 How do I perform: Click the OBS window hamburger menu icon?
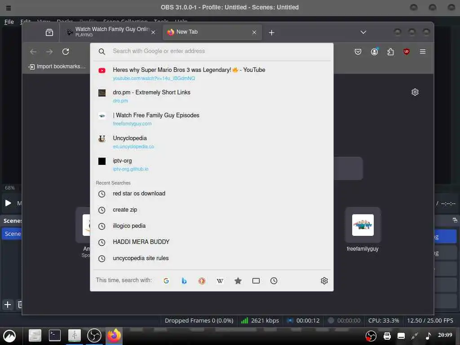point(9,8)
